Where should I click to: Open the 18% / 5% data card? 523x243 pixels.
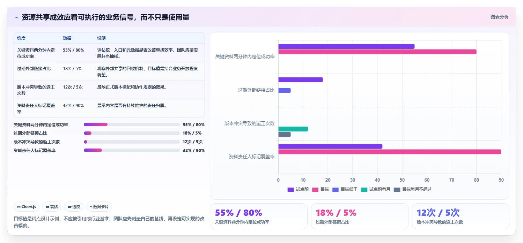tap(360, 216)
